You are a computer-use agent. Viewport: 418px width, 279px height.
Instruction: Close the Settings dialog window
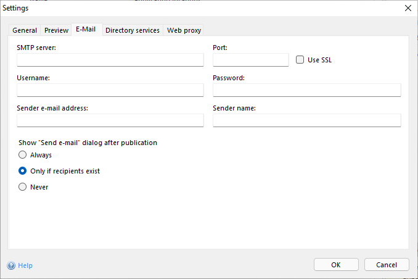coord(408,8)
